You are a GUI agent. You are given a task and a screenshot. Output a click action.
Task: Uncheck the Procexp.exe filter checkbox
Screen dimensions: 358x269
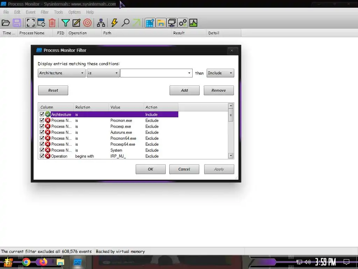42,126
